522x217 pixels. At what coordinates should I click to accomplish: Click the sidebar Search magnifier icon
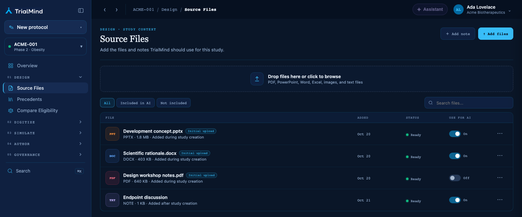tap(10, 171)
